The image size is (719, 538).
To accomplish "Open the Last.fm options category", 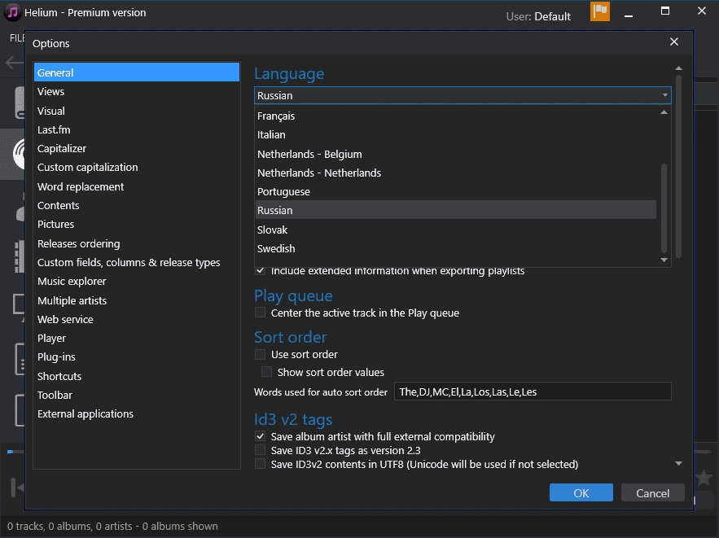I will tap(137, 129).
